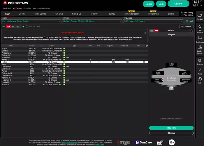Screen dimensions: 204x146
Task: Open the Spin & Go tab
Action: tap(77, 14)
